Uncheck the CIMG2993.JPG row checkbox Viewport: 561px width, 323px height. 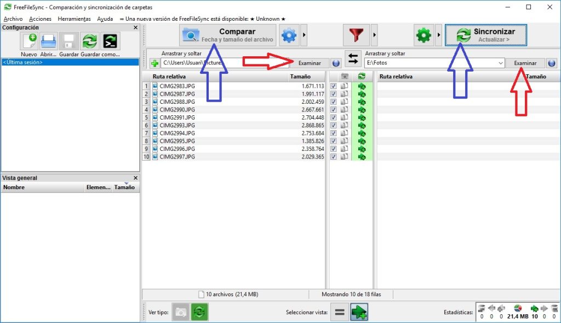point(334,125)
